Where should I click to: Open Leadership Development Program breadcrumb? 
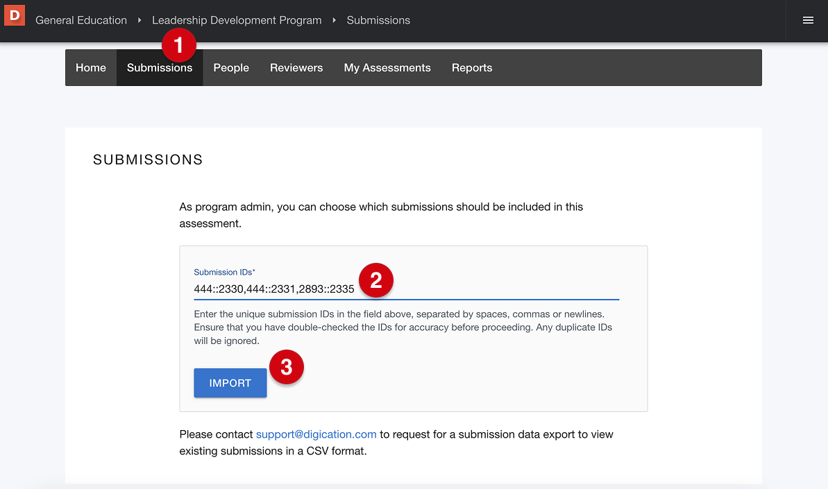tap(237, 21)
